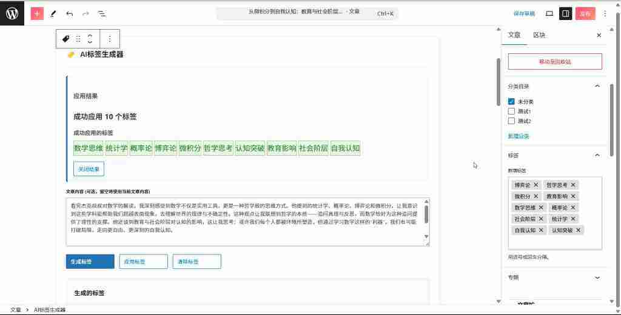Click the 保存草稿 save draft link
621x315 pixels.
coord(524,13)
